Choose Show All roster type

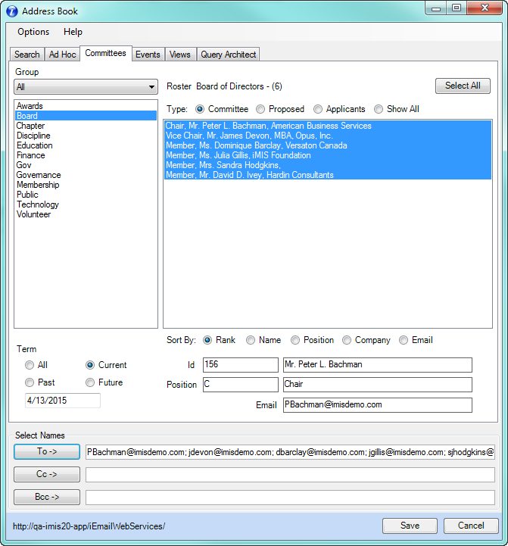tap(379, 109)
